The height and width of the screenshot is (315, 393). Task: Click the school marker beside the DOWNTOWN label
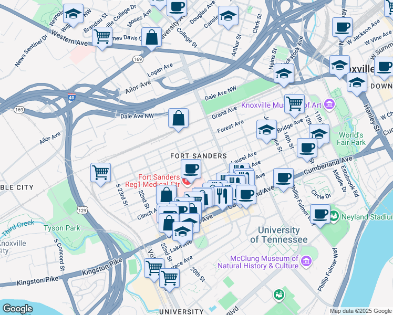pos(357,83)
